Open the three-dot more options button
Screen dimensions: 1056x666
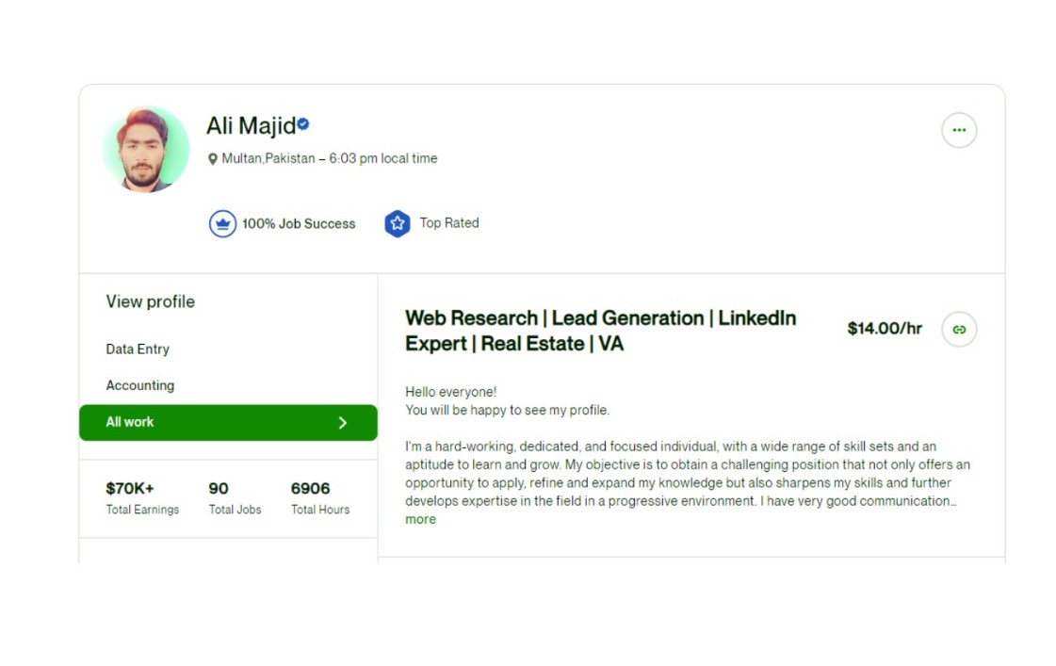[959, 130]
